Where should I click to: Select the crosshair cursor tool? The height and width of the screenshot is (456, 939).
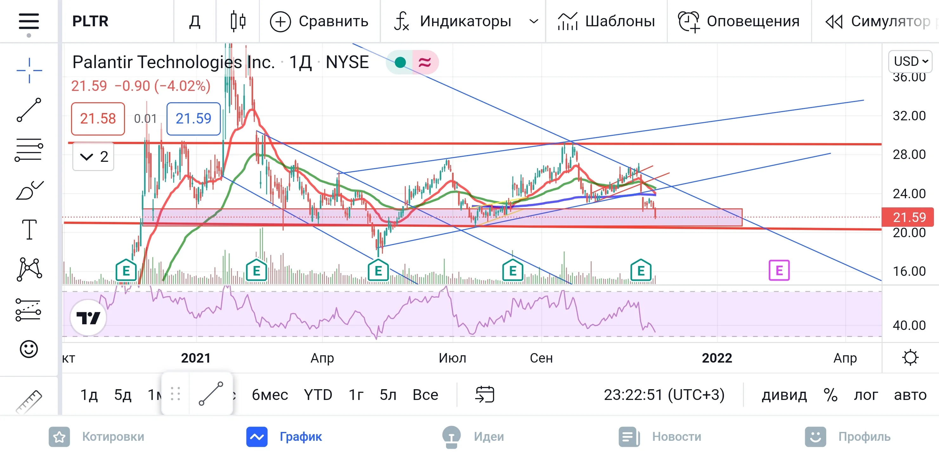click(29, 71)
